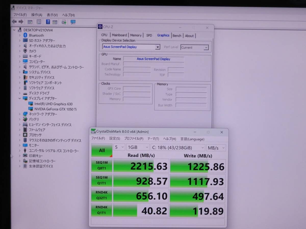This screenshot has height=229, width=306.
Task: Click the DESKTOP-V21OVV4 computer icon
Action: click(x=20, y=30)
